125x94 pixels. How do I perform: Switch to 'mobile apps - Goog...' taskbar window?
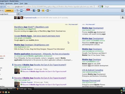click(x=25, y=89)
